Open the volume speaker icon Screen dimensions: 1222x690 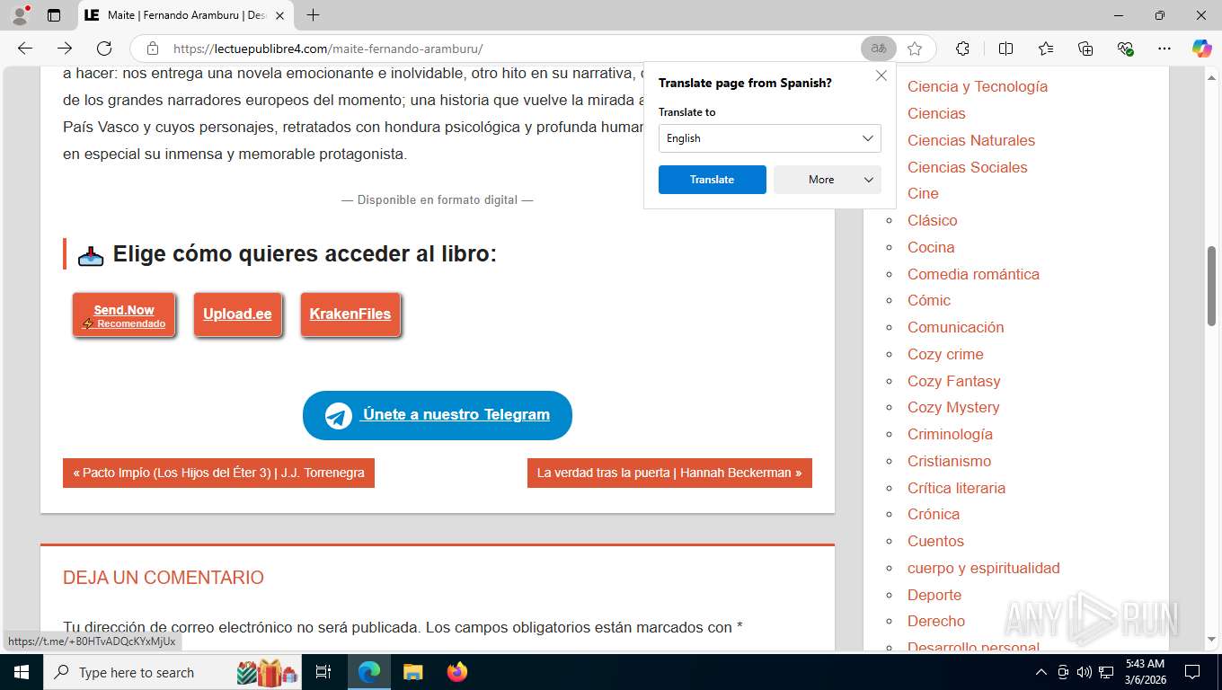click(1085, 672)
